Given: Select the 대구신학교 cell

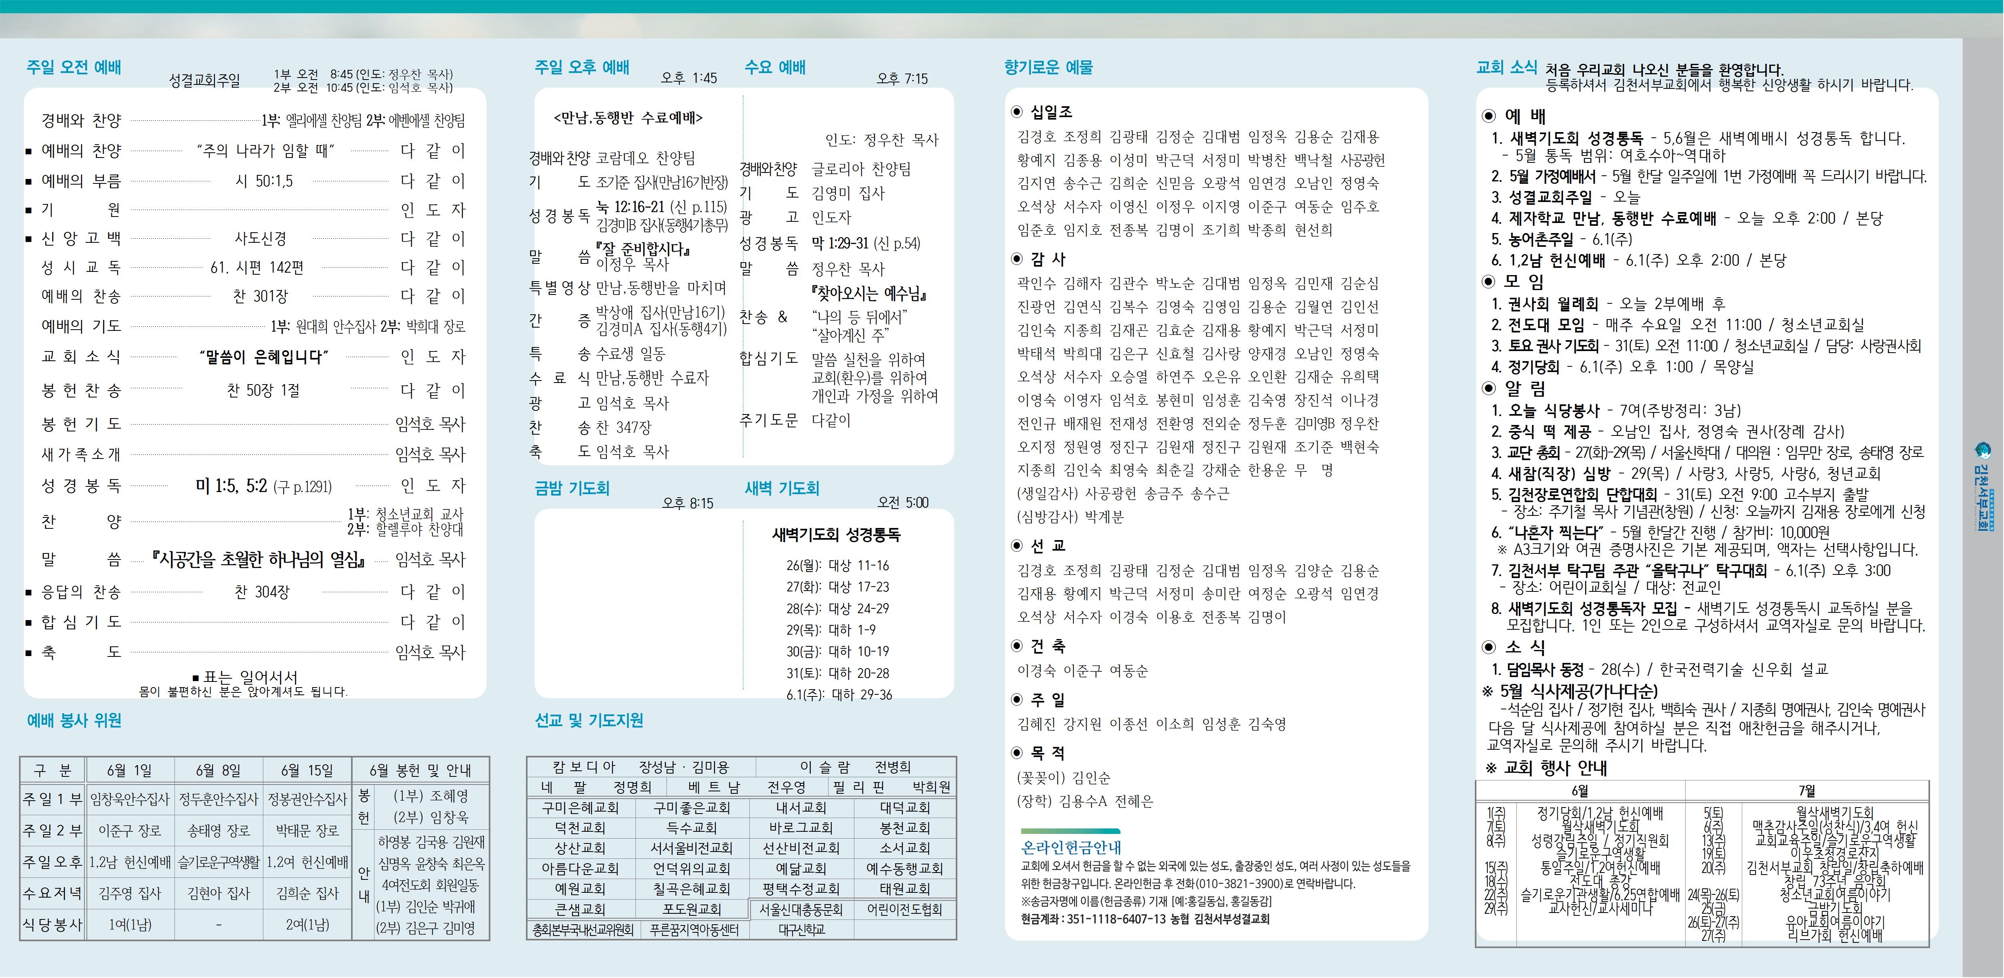Looking at the screenshot, I should (x=801, y=930).
